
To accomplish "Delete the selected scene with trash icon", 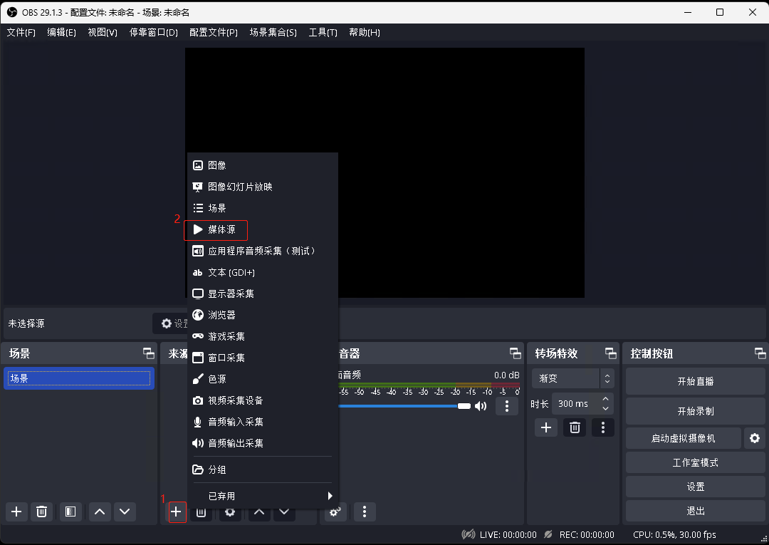I will coord(42,512).
